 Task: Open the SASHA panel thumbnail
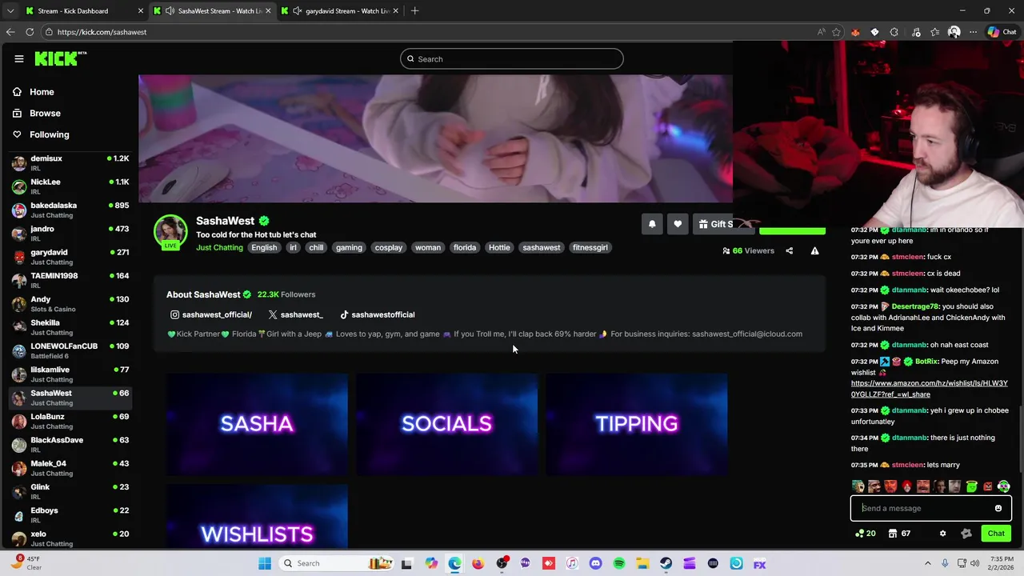point(257,424)
